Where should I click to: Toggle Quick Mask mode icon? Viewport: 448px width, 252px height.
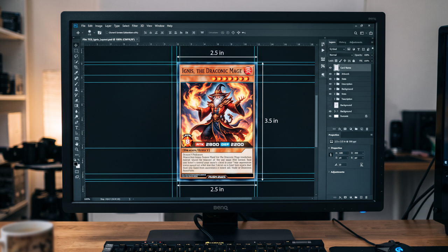pos(77,172)
